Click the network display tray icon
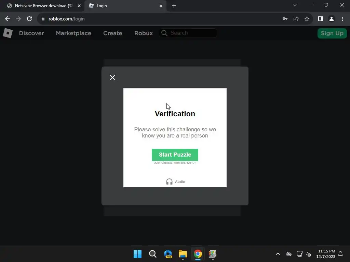 point(299,254)
